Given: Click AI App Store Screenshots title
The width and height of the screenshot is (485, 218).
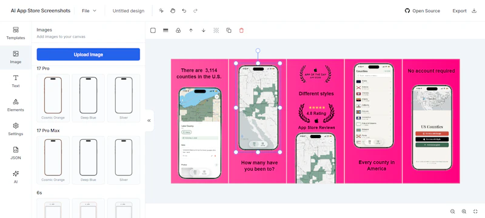Looking at the screenshot, I should [41, 11].
